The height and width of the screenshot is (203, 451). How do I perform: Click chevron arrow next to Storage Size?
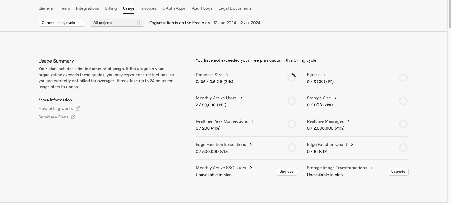pyautogui.click(x=336, y=98)
